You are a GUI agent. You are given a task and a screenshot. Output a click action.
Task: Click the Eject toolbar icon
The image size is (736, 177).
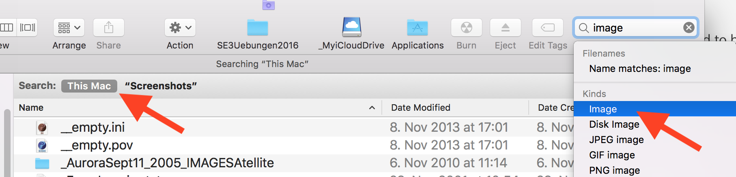505,28
